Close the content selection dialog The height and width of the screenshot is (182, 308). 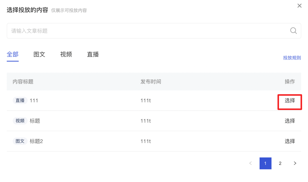coord(299,6)
